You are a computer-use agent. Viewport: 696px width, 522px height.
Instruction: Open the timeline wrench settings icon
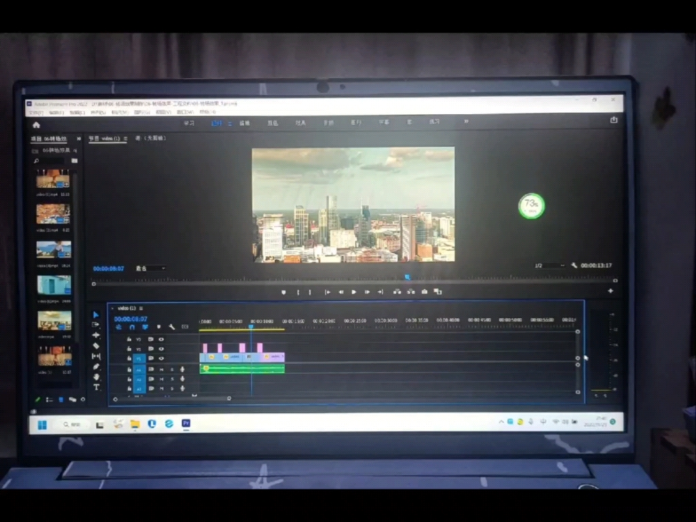[x=172, y=328]
